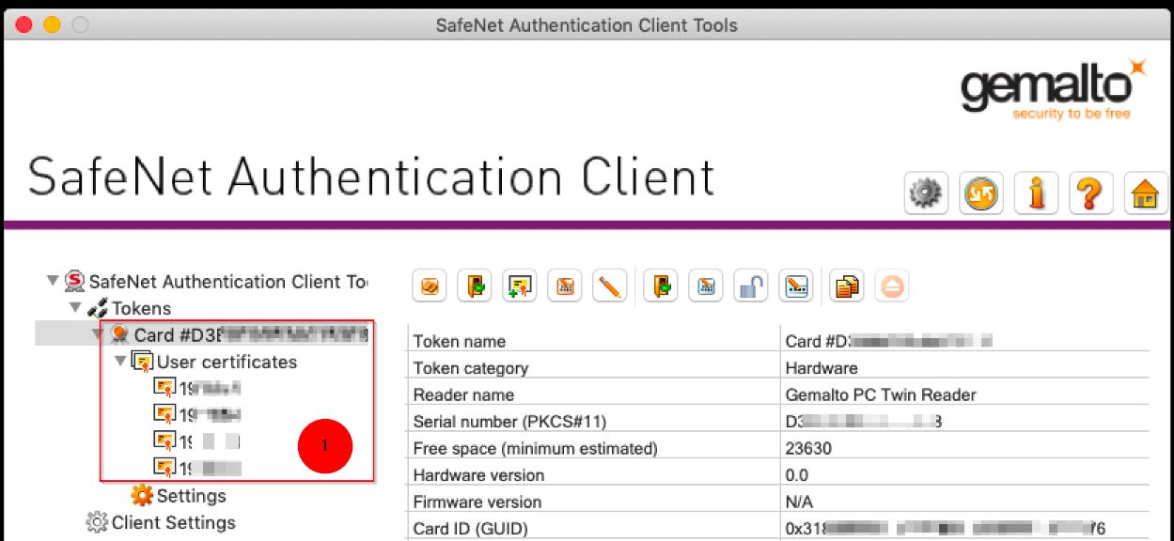The width and height of the screenshot is (1174, 541).
Task: Click the Firmware version label
Action: (x=477, y=502)
